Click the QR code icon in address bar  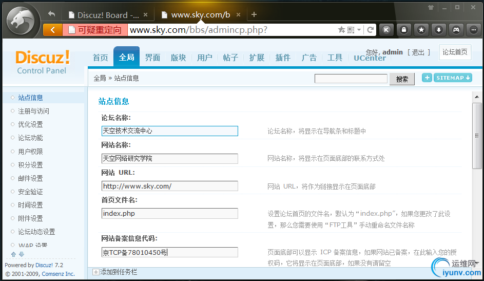(x=351, y=30)
